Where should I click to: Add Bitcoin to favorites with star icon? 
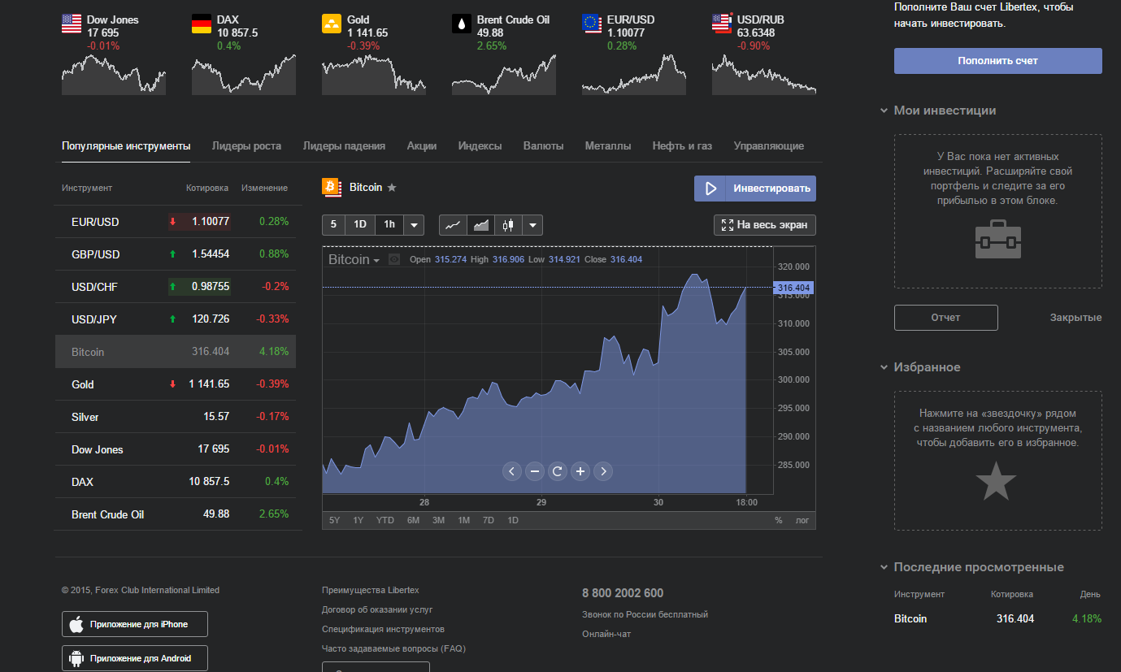pos(392,188)
